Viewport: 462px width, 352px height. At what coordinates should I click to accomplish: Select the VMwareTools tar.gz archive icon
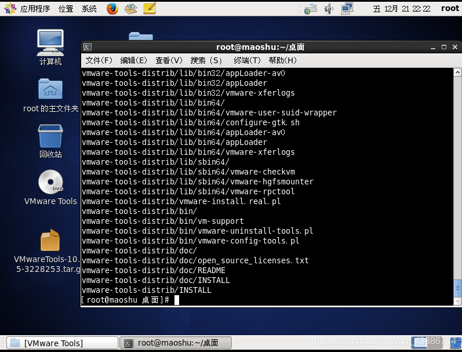tap(48, 252)
